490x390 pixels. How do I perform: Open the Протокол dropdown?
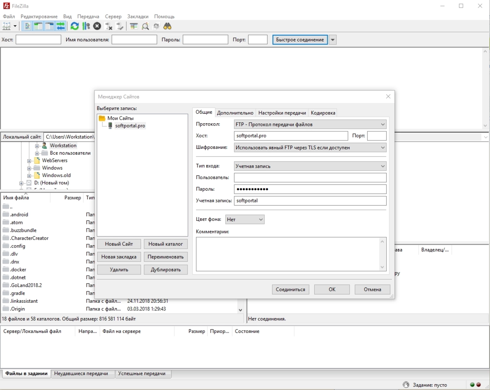pyautogui.click(x=310, y=124)
